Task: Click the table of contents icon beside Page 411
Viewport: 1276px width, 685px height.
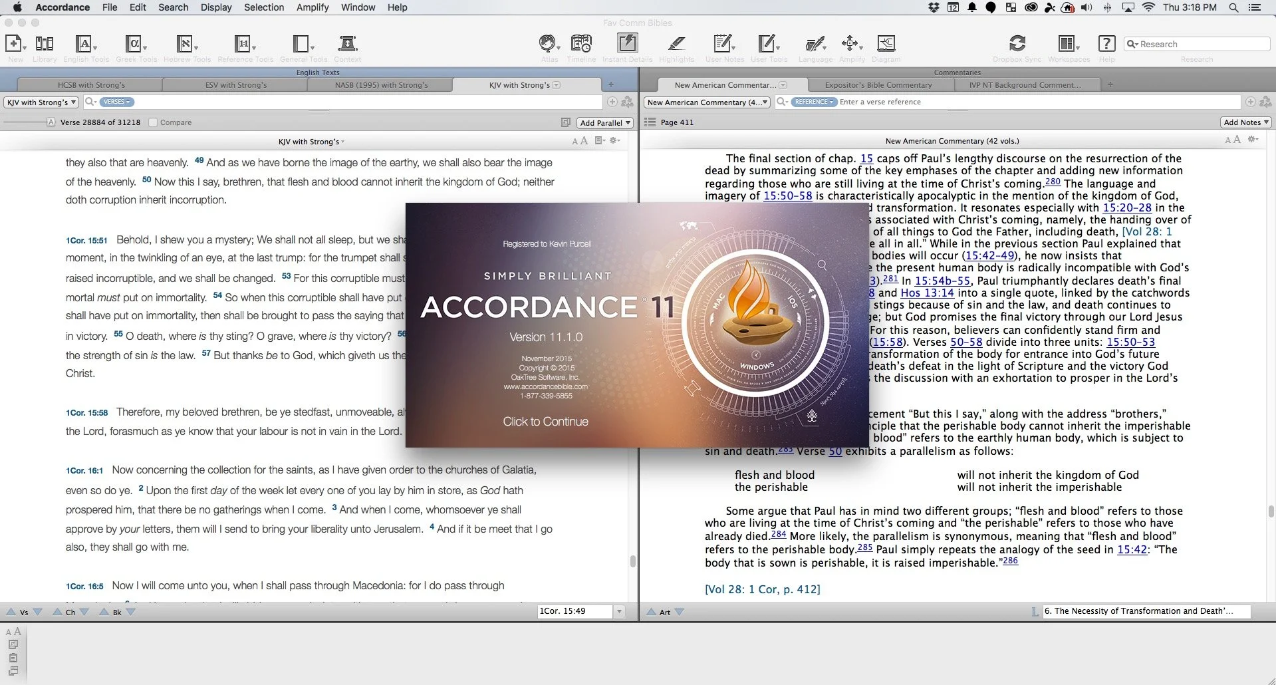Action: click(x=650, y=122)
